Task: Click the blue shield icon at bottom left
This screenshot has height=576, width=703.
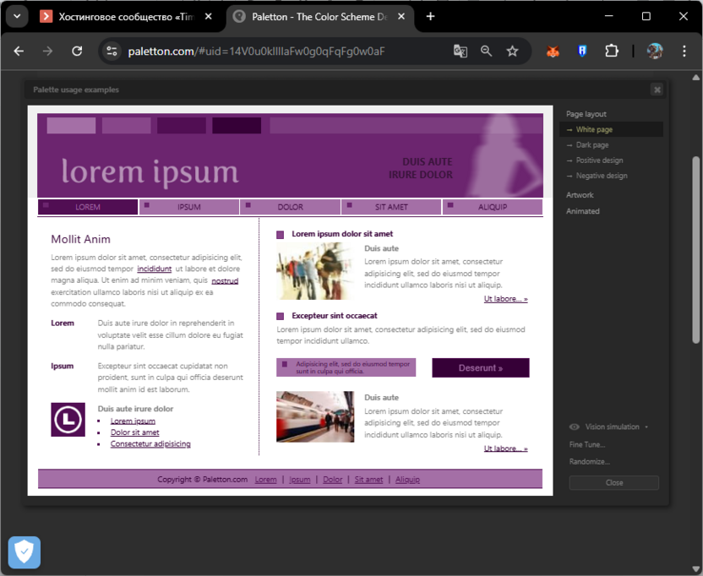Action: [x=25, y=552]
